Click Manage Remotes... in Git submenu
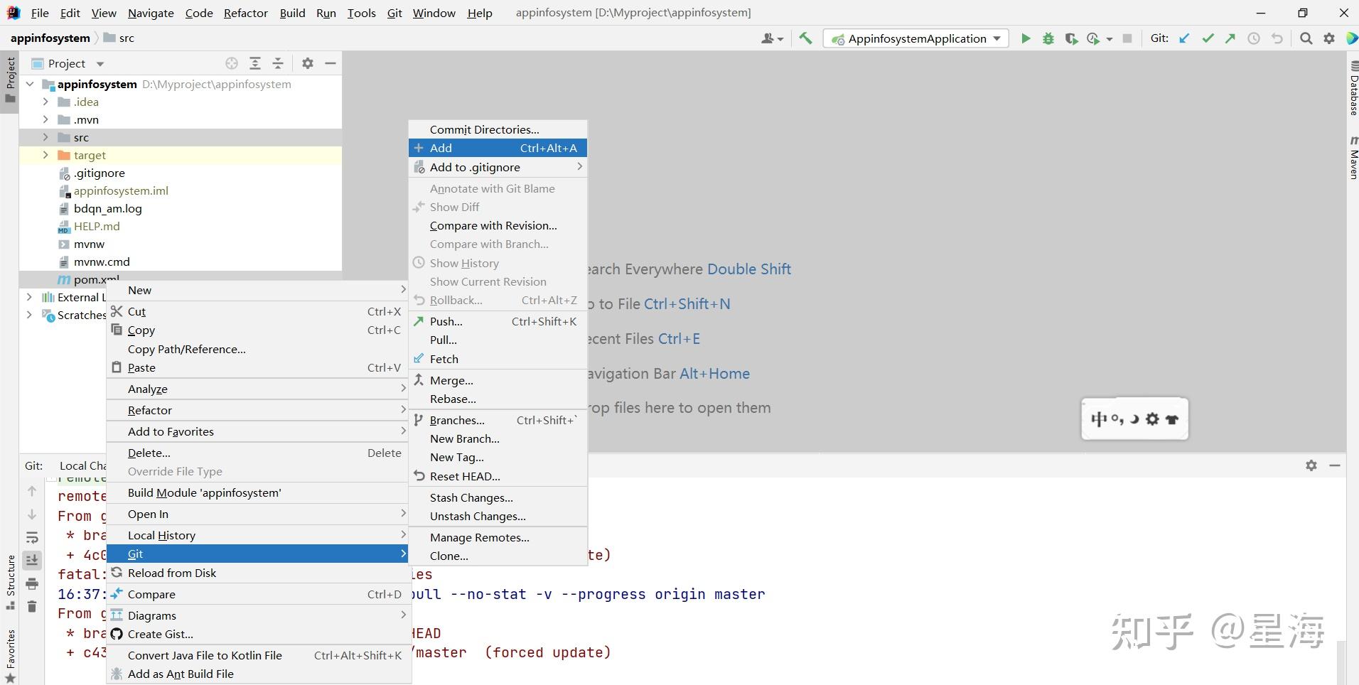The image size is (1359, 685). tap(498, 537)
